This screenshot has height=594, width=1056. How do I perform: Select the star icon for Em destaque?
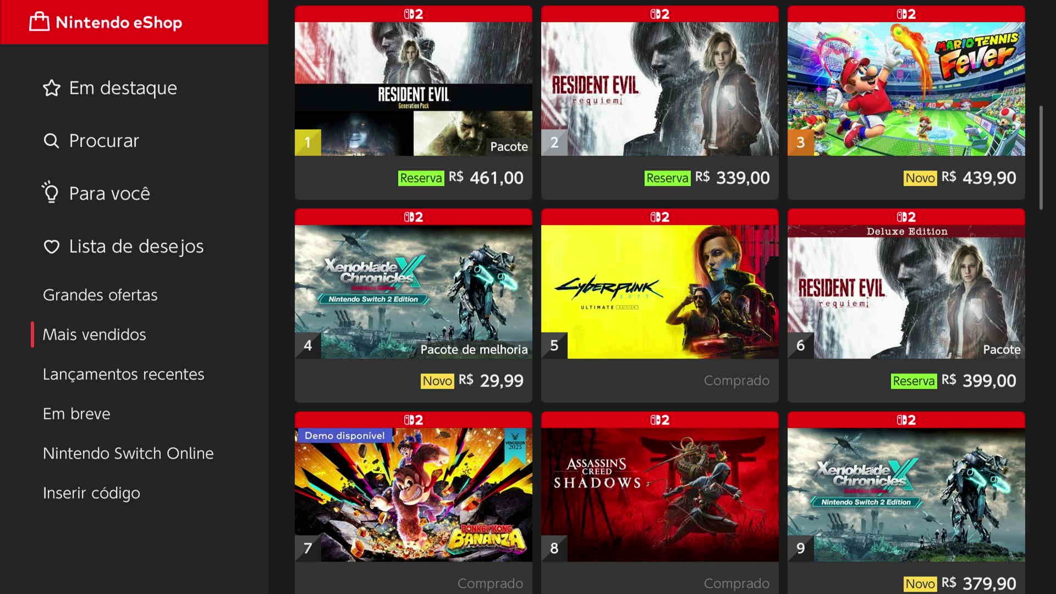[x=52, y=88]
